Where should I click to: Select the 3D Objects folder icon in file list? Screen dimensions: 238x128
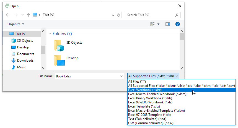59,45
